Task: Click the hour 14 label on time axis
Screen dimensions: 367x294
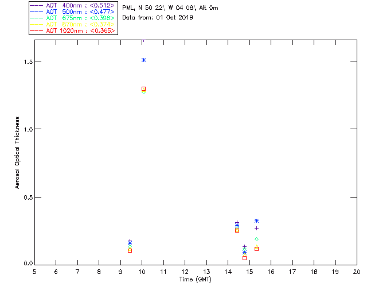Action: click(x=228, y=272)
